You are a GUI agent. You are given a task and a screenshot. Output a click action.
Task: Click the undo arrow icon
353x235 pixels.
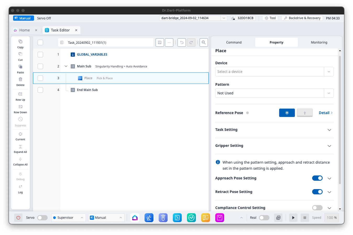tap(182, 42)
